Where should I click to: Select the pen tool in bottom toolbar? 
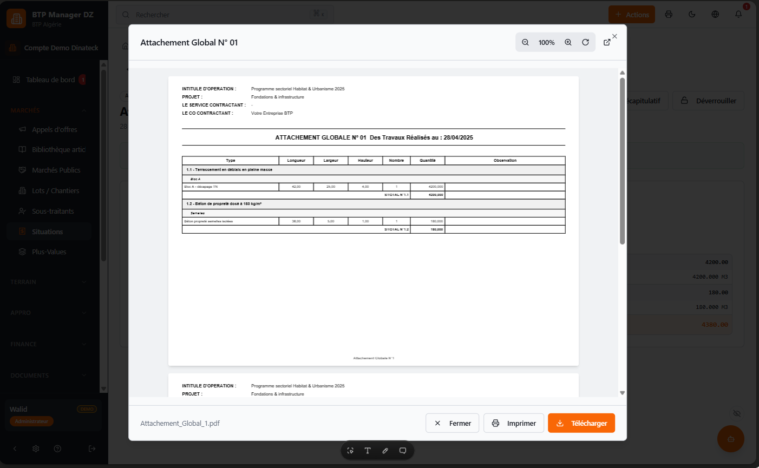click(x=385, y=451)
